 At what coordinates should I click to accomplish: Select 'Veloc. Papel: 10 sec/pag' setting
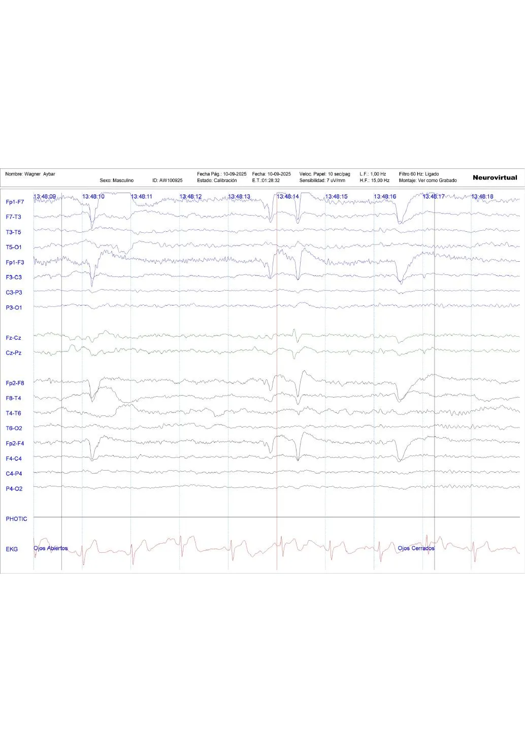tap(325, 174)
